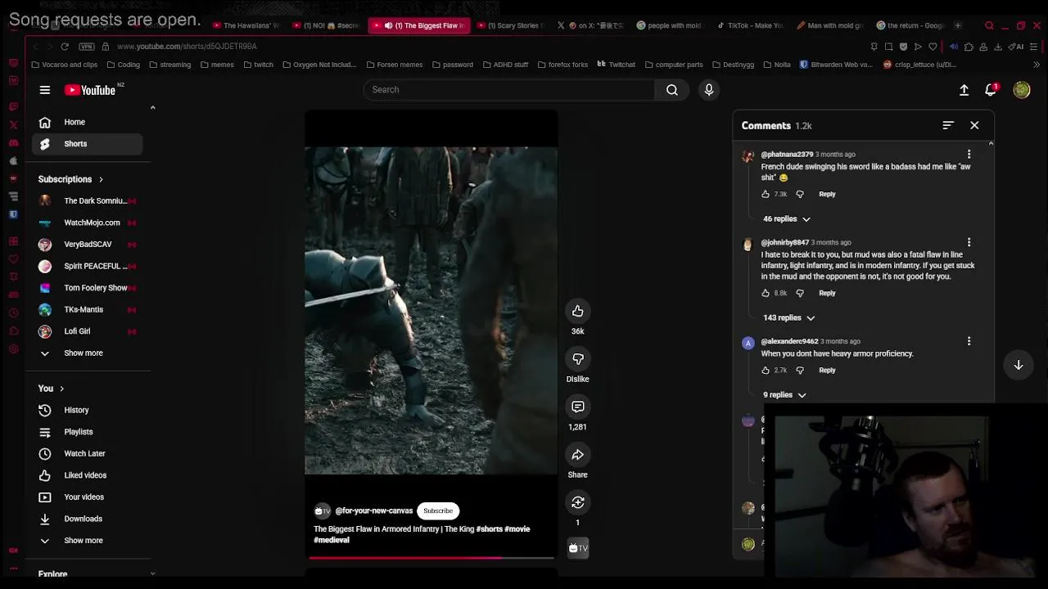
Task: Open options menu for johnirby8847's comment
Action: tap(969, 243)
